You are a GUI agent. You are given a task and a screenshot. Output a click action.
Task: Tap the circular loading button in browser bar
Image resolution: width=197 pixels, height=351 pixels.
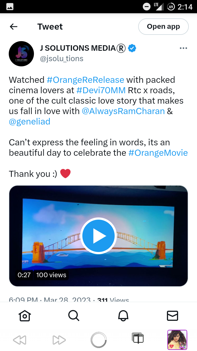tap(99, 340)
